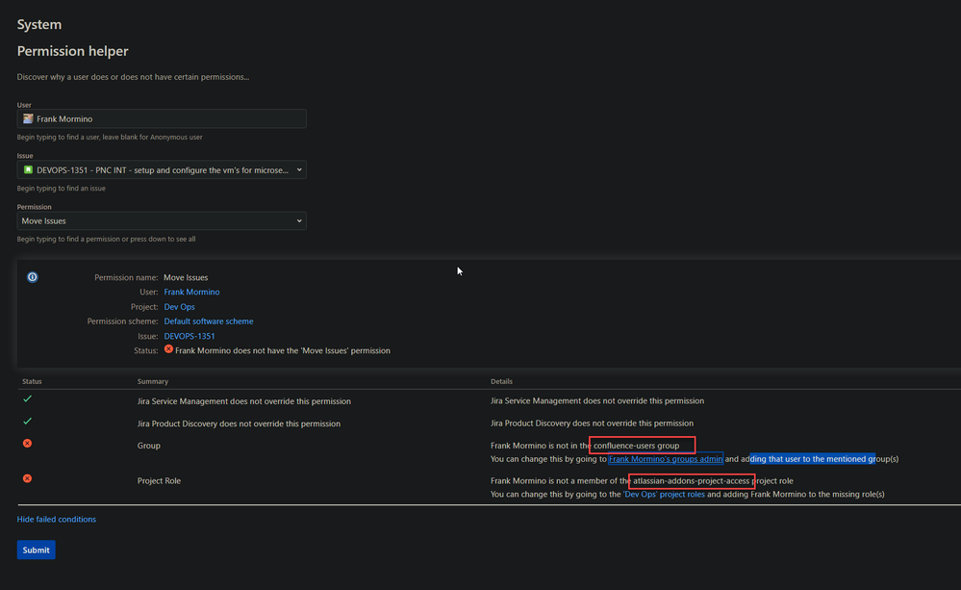Screen dimensions: 961x590
Task: Click the blue info icon in results panel
Action: [33, 277]
